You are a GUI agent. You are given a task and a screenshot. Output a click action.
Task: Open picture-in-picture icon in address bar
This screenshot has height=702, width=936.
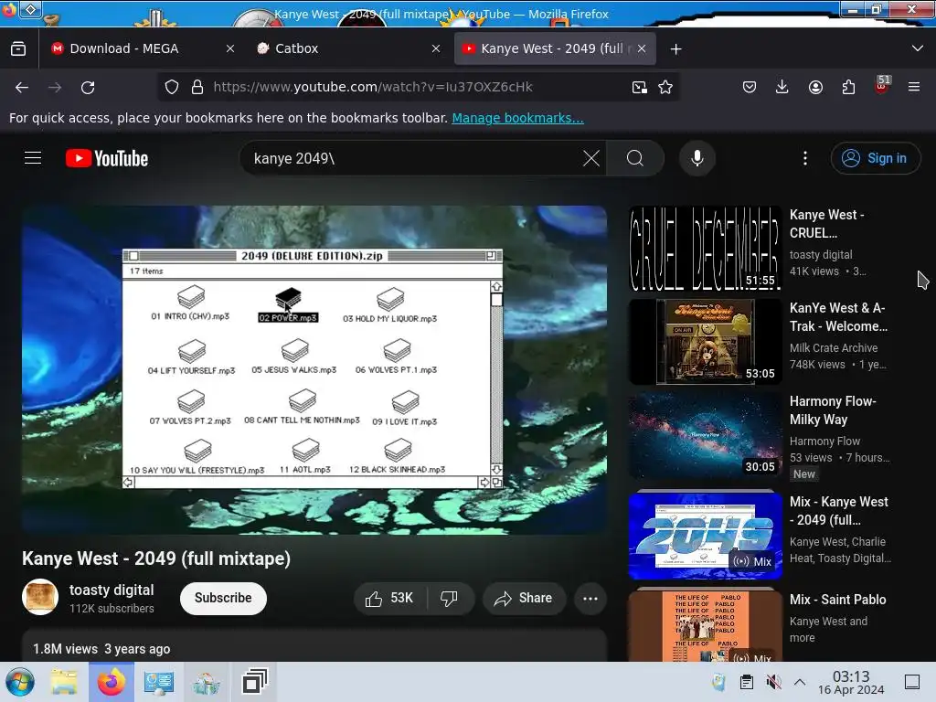(x=639, y=87)
